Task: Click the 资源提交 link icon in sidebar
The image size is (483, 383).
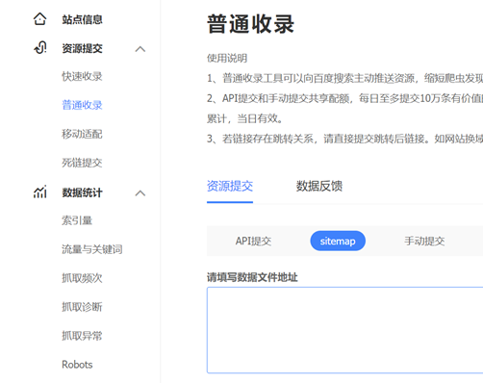Action: click(40, 48)
